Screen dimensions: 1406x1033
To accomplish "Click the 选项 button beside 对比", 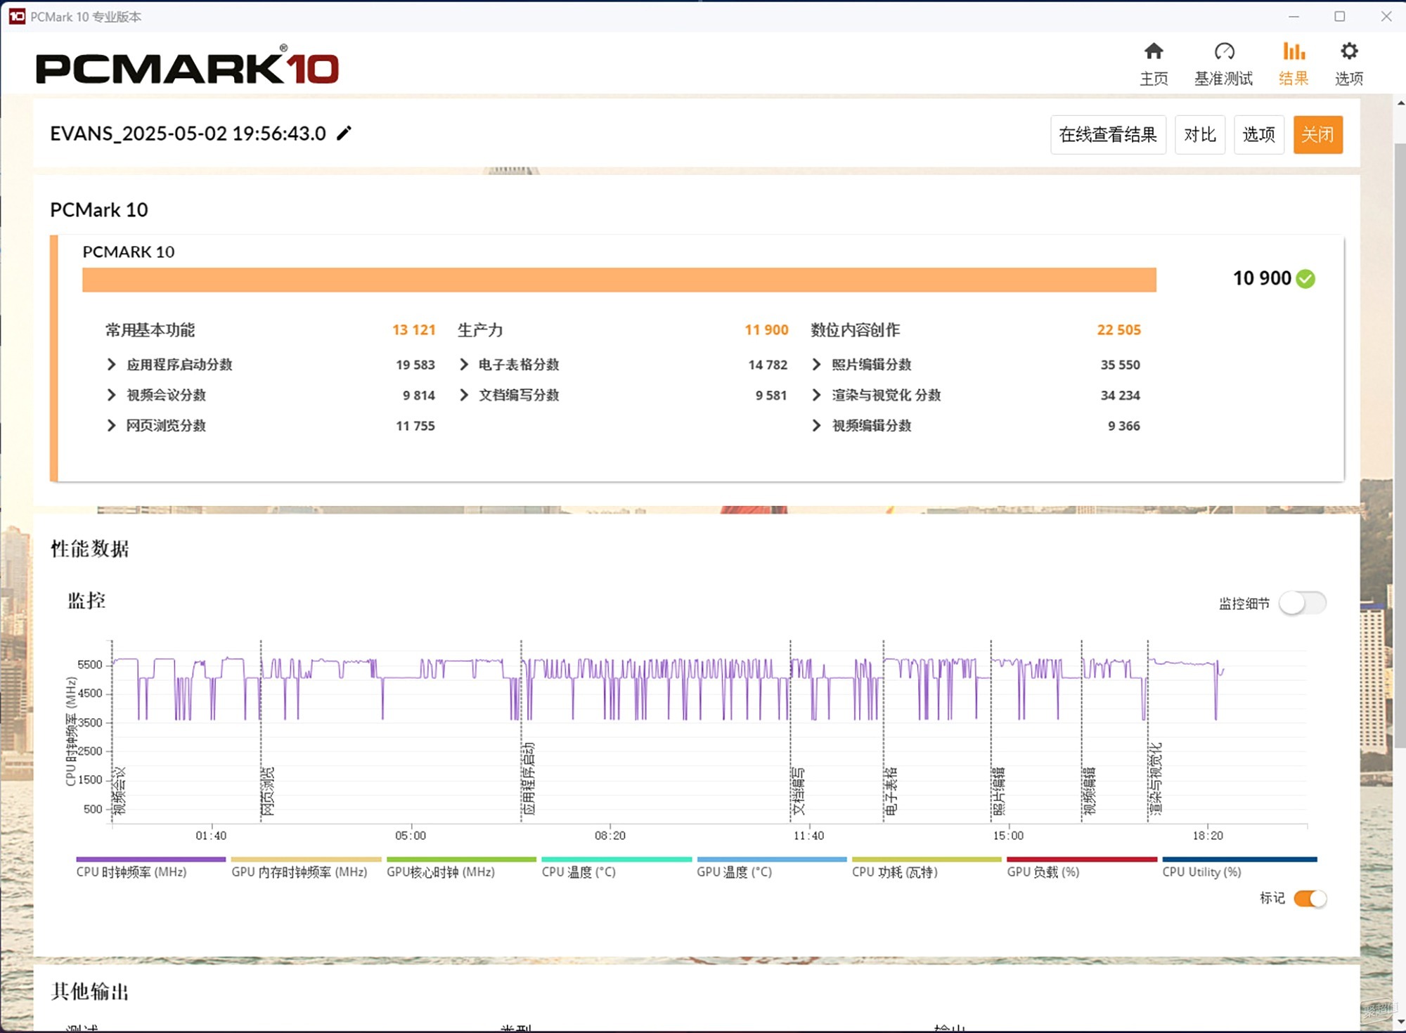I will (x=1258, y=134).
